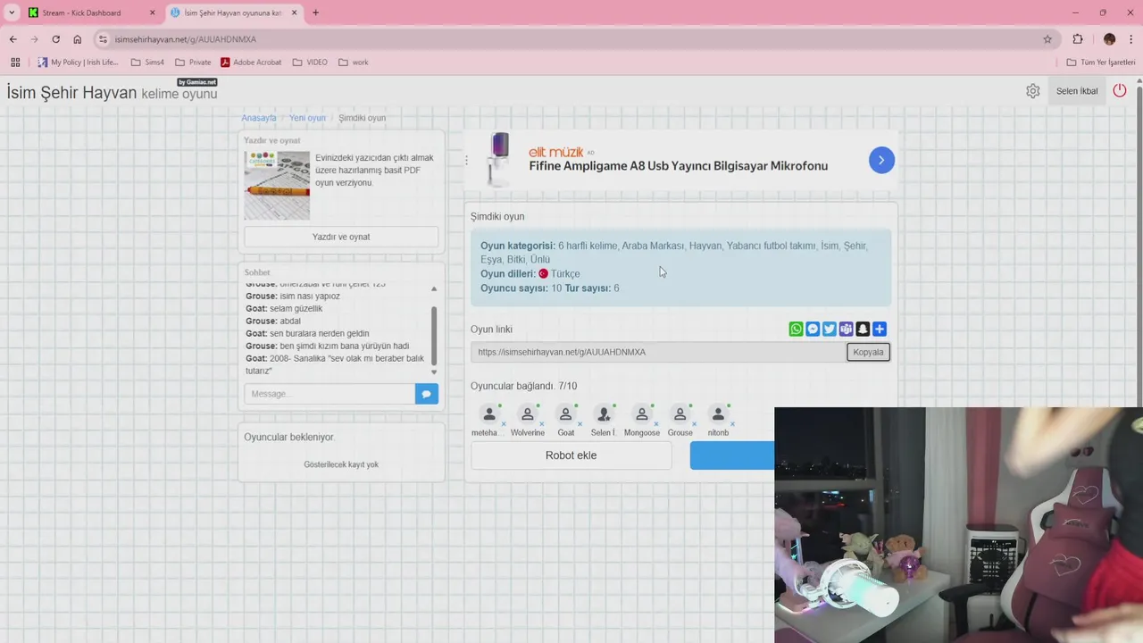Open the VIDEO bookmark folder

[x=310, y=63]
